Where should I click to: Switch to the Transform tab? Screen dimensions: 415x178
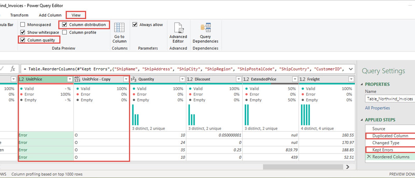pos(19,15)
